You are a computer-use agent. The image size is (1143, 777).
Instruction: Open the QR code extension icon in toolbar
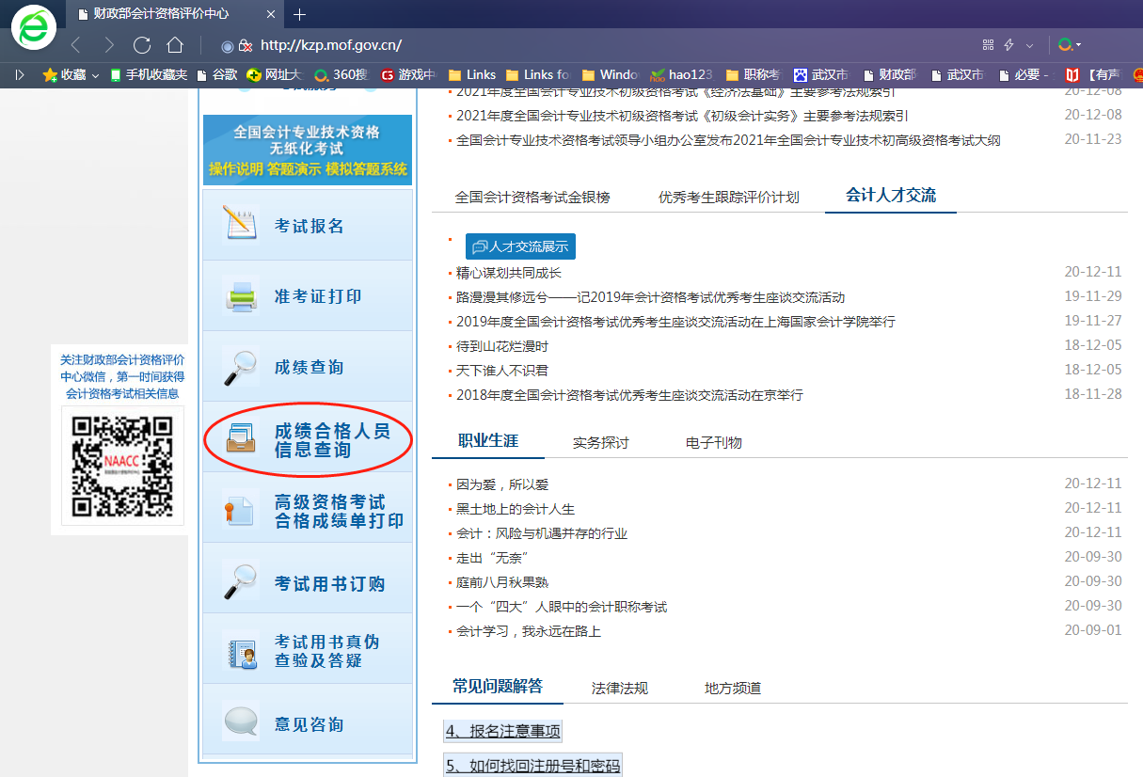coord(988,45)
